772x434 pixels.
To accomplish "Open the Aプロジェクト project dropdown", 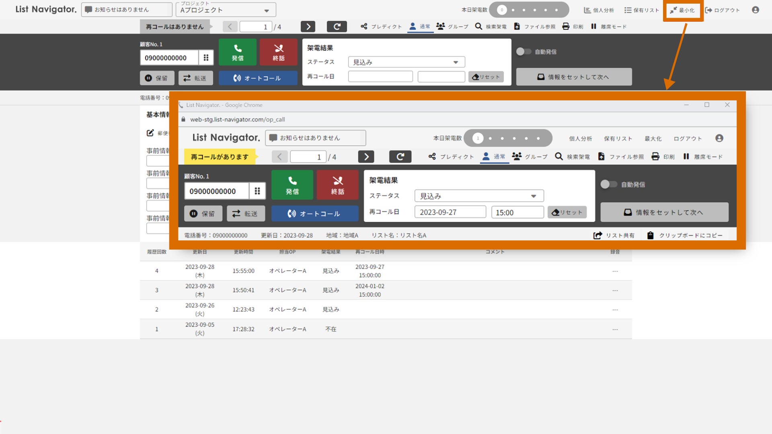I will pyautogui.click(x=226, y=10).
